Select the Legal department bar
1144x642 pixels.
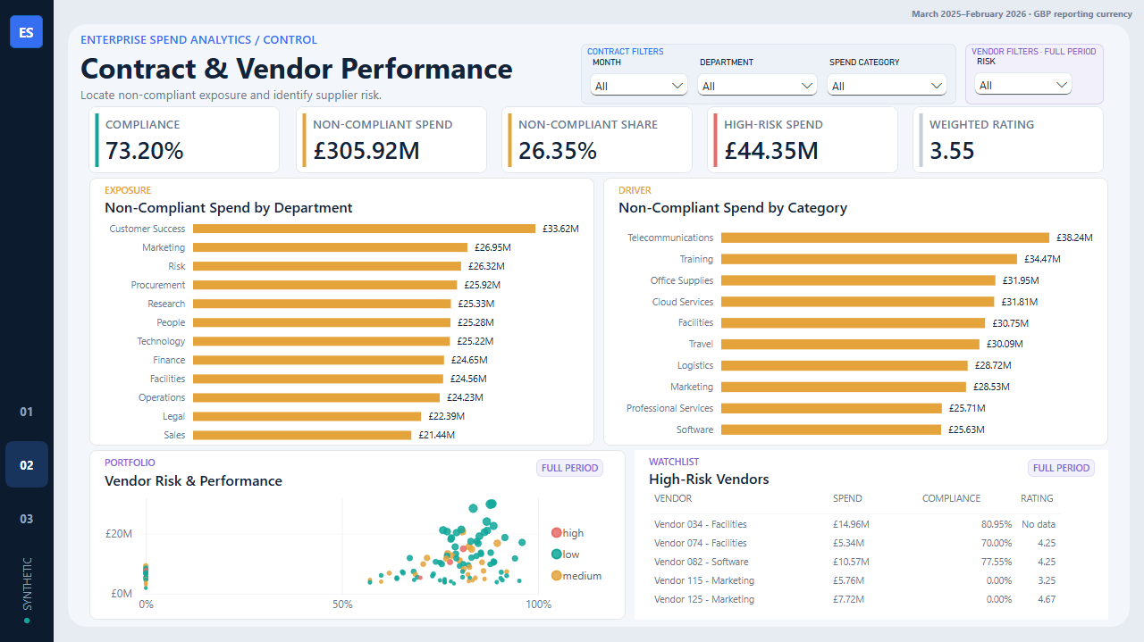(307, 416)
